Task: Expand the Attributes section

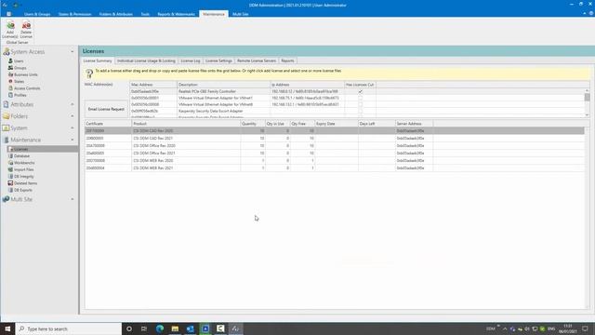Action: (x=73, y=104)
